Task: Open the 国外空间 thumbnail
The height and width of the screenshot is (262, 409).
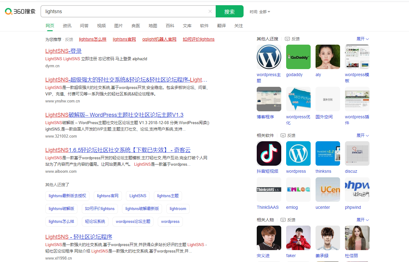Action: (x=328, y=99)
